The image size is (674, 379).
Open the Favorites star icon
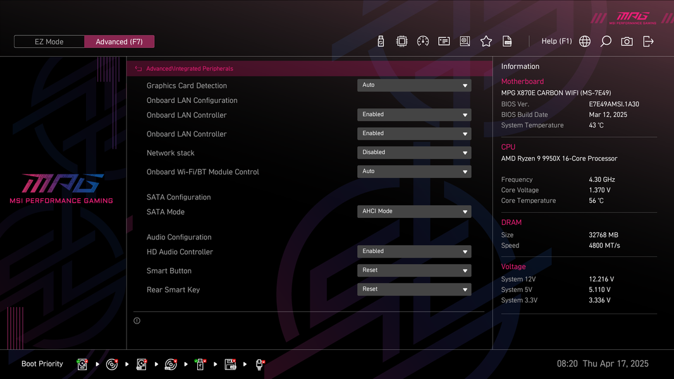click(x=486, y=41)
